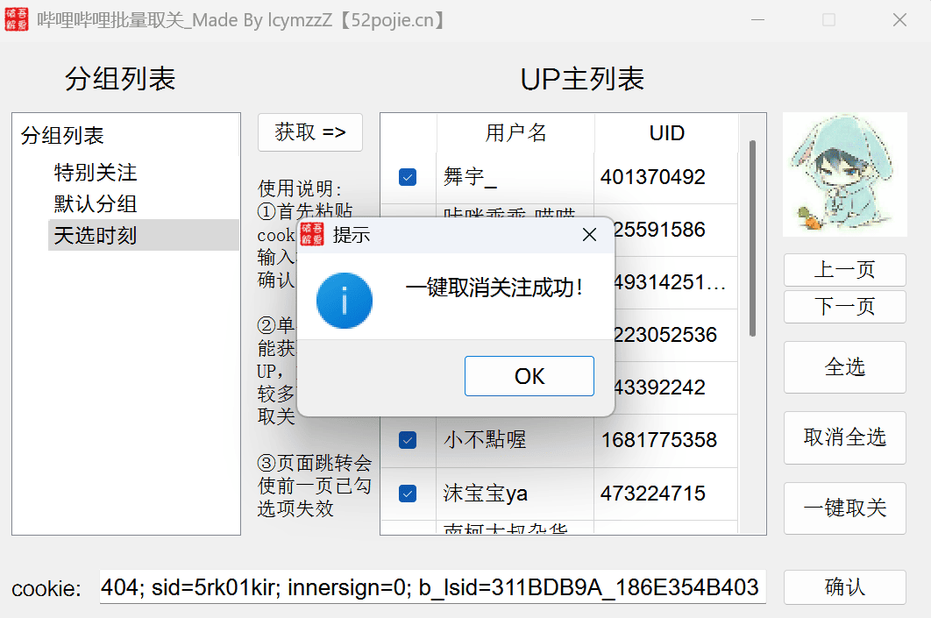Click the 用户名 column header
Image resolution: width=931 pixels, height=618 pixels.
pyautogui.click(x=515, y=132)
